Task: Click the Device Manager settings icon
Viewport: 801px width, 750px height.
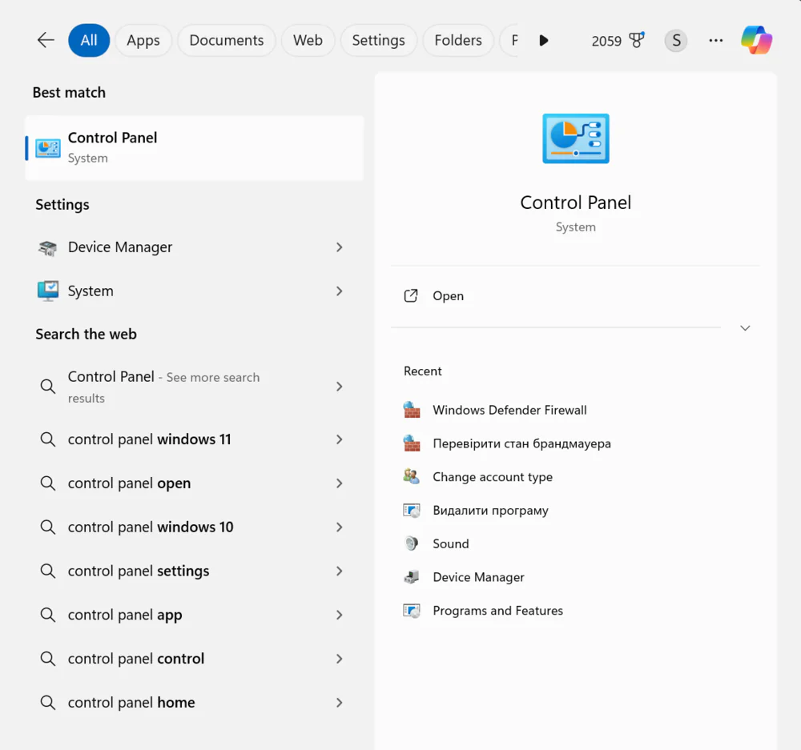Action: pos(48,247)
